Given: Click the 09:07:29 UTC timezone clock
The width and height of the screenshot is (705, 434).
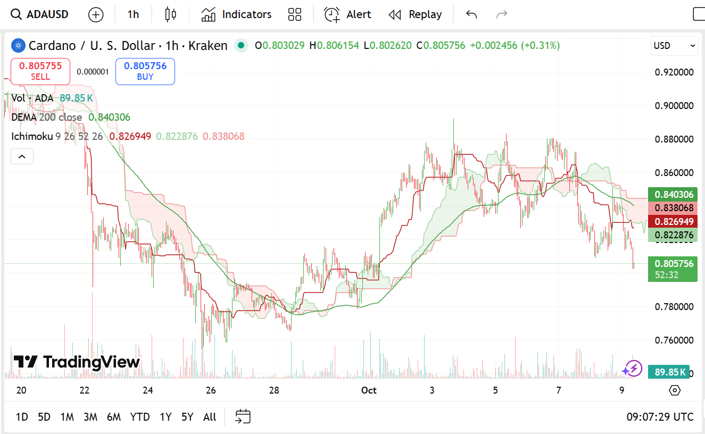Looking at the screenshot, I should [660, 417].
